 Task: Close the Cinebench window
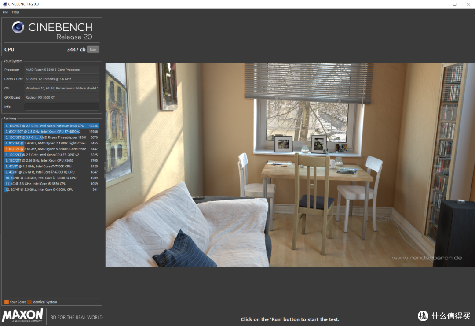coord(468,4)
